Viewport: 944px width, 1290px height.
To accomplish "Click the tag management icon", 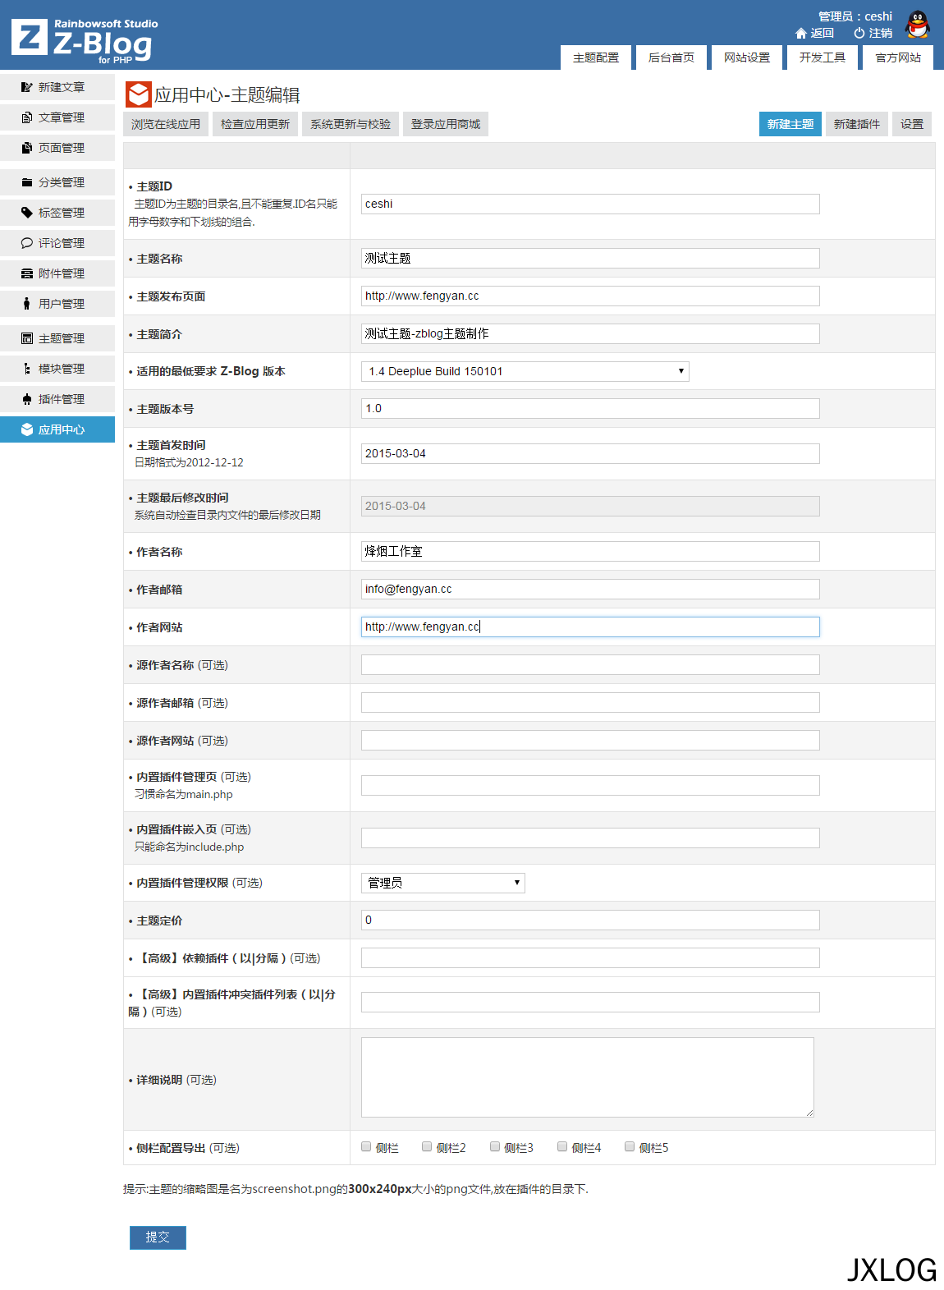I will (27, 213).
